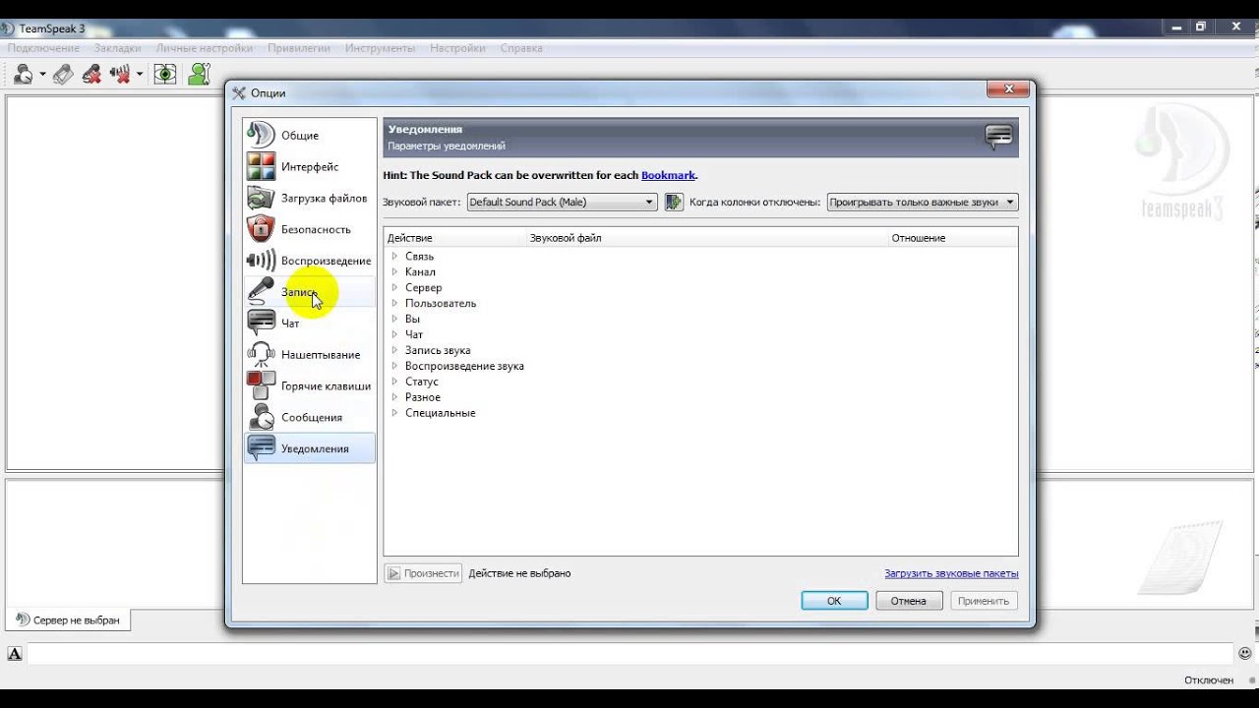
Task: Open the Звуковой пакет sound pack dropdown
Action: point(562,202)
